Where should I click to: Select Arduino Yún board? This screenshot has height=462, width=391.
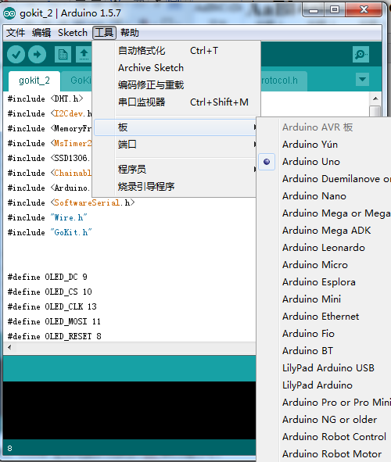(325, 145)
